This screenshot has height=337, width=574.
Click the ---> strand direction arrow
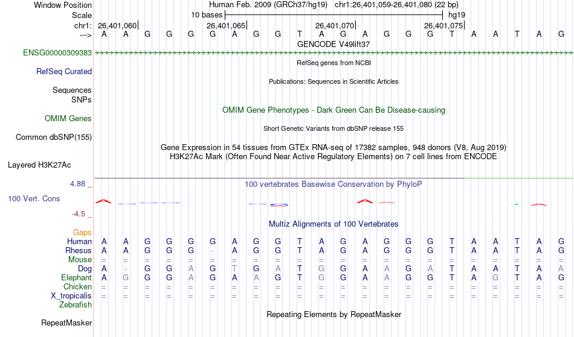85,35
